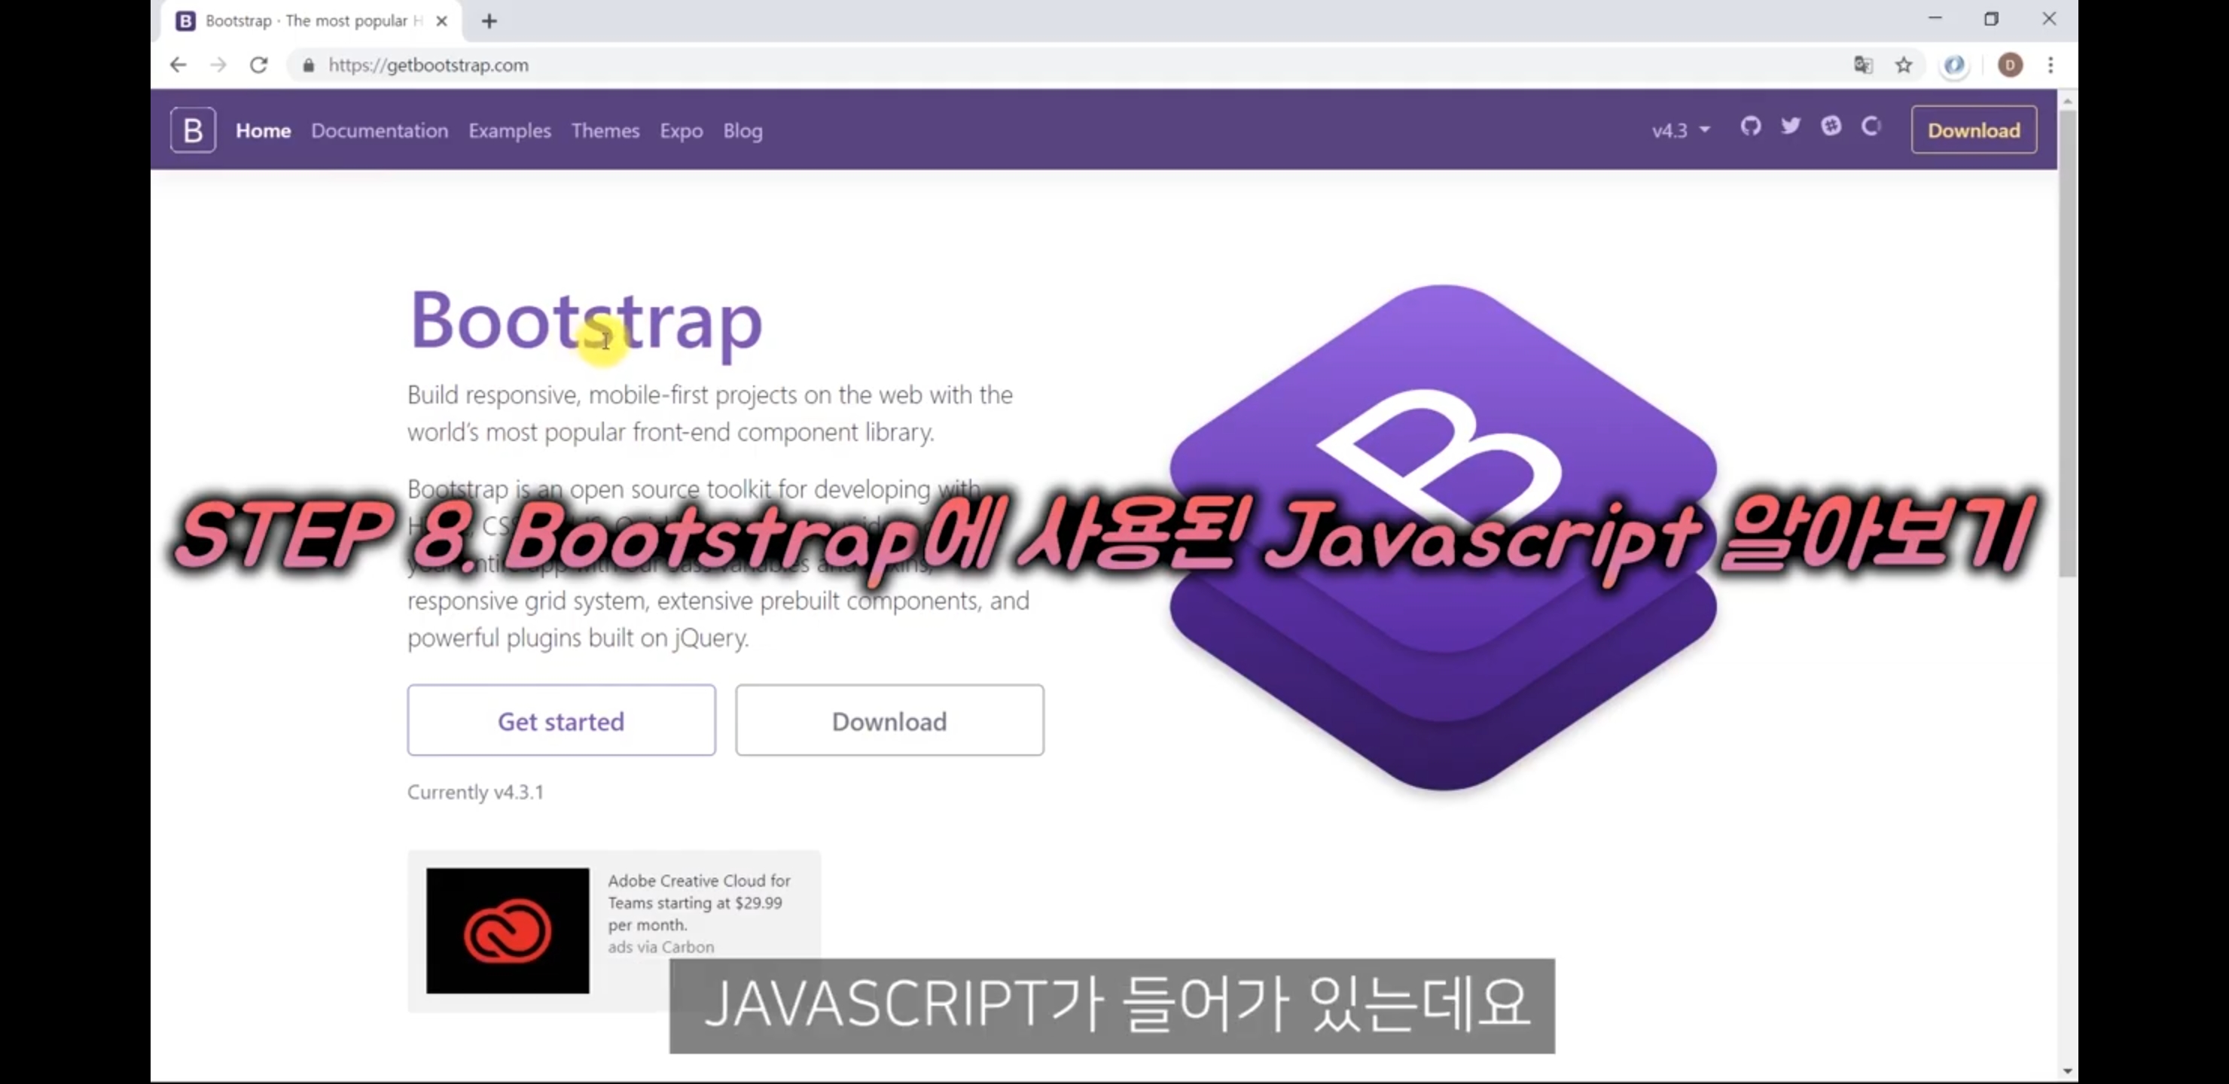Open the Twitter icon link

(x=1790, y=127)
